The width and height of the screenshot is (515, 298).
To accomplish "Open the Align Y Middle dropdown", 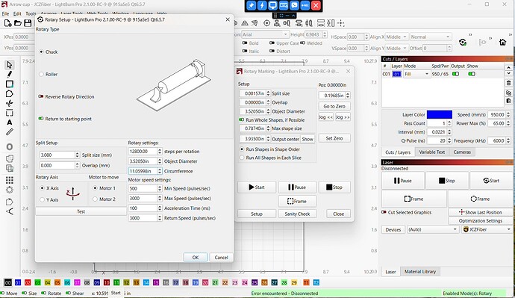I will (x=396, y=48).
